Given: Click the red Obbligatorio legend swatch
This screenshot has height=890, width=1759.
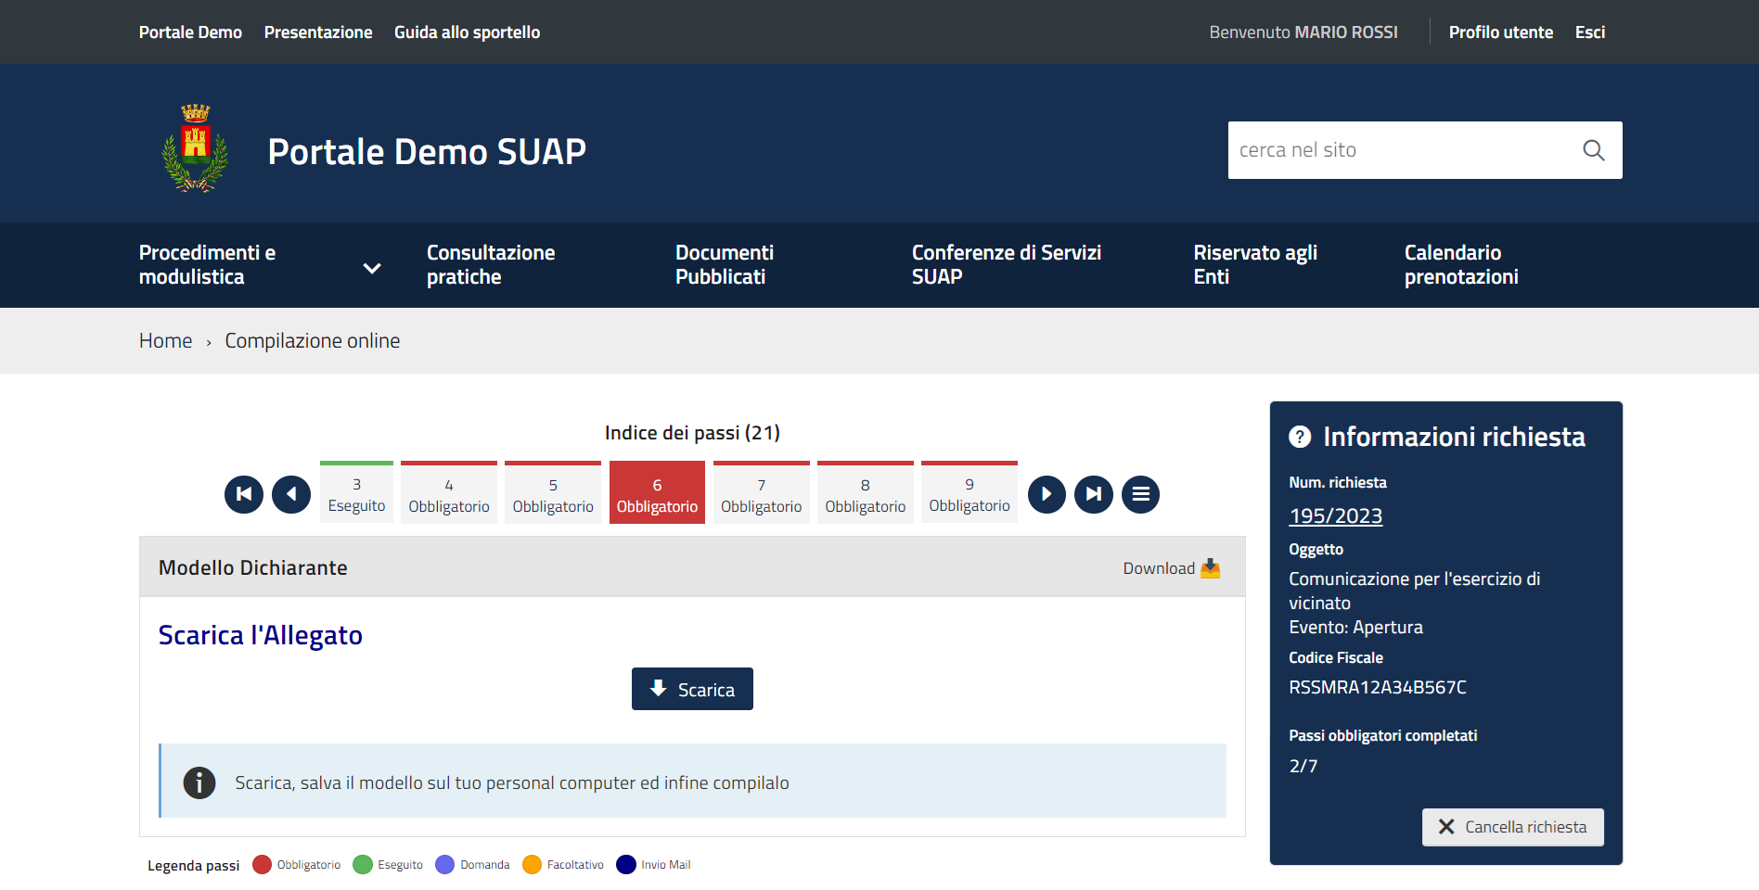Looking at the screenshot, I should (262, 865).
